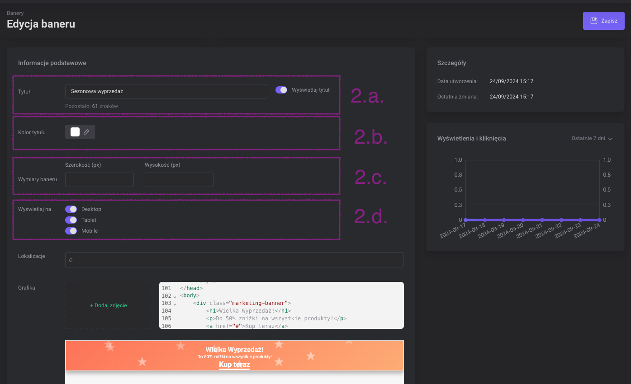Collapse the body tag fold arrow on line 102
The width and height of the screenshot is (631, 384).
point(175,296)
